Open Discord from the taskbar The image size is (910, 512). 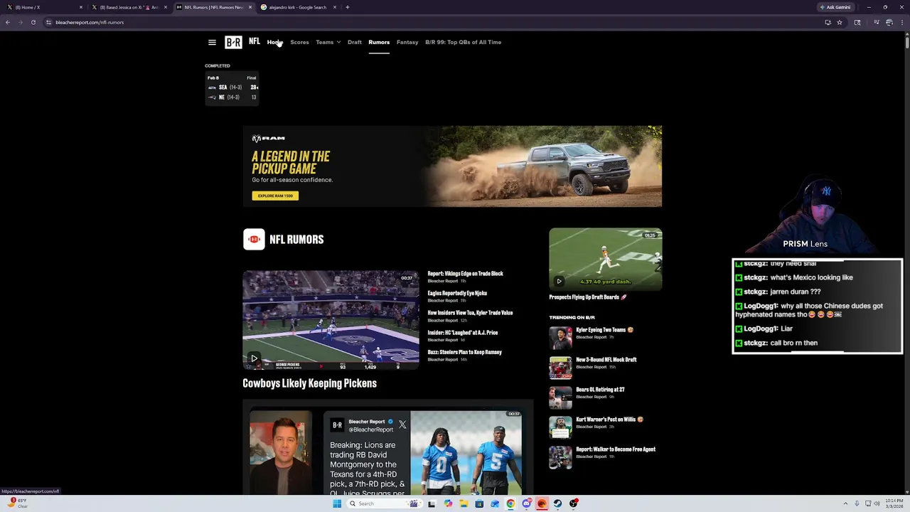point(526,503)
